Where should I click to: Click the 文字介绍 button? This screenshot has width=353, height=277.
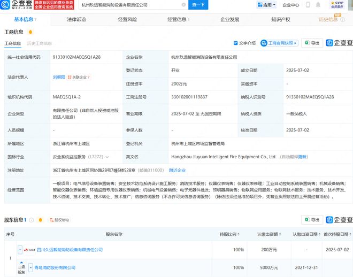(245, 43)
